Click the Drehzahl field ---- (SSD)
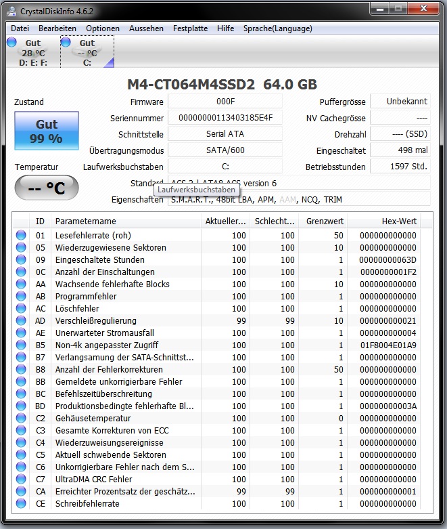 click(400, 134)
